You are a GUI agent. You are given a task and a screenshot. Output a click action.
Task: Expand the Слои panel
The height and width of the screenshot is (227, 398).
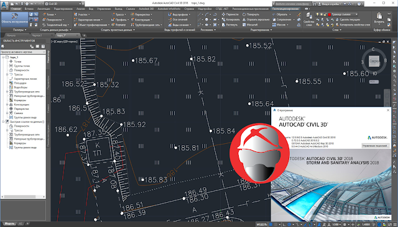point(336,30)
